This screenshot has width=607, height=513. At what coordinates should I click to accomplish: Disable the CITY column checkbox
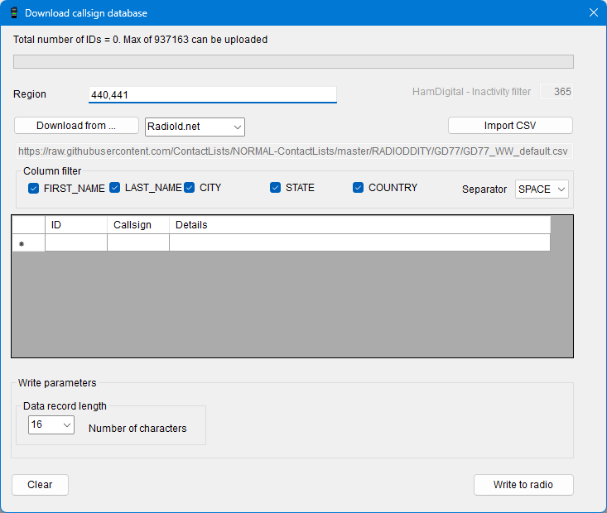tap(190, 188)
